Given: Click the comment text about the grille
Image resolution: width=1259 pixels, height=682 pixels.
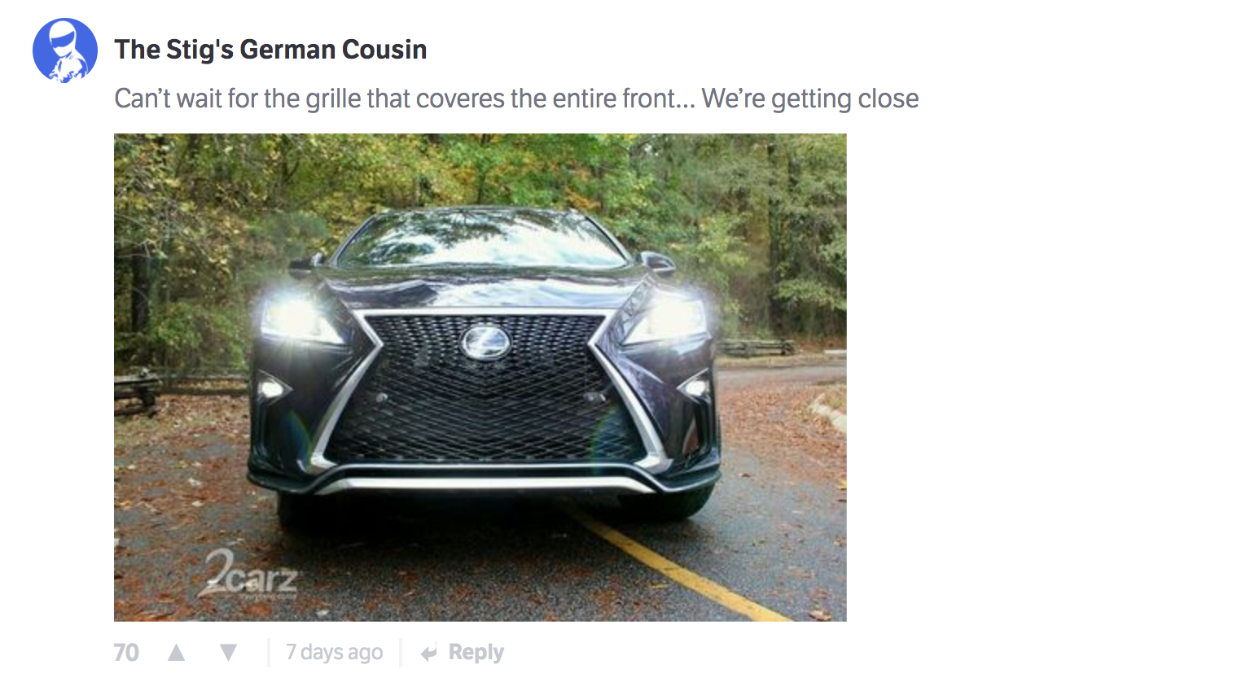Looking at the screenshot, I should coord(516,98).
